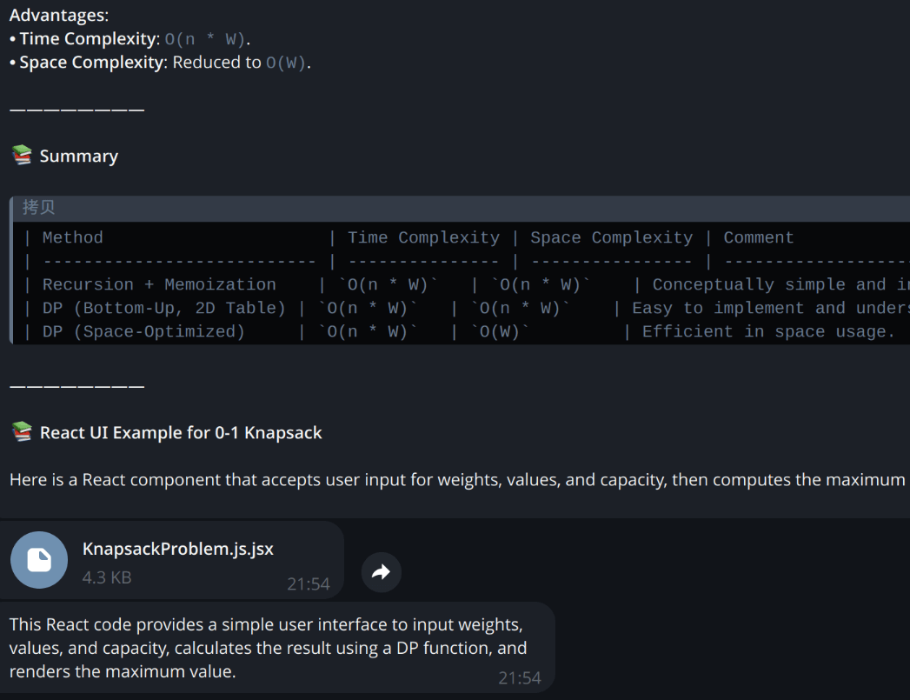This screenshot has height=700, width=910.
Task: Click the 'This React code provides' message bubble
Action: click(x=277, y=648)
